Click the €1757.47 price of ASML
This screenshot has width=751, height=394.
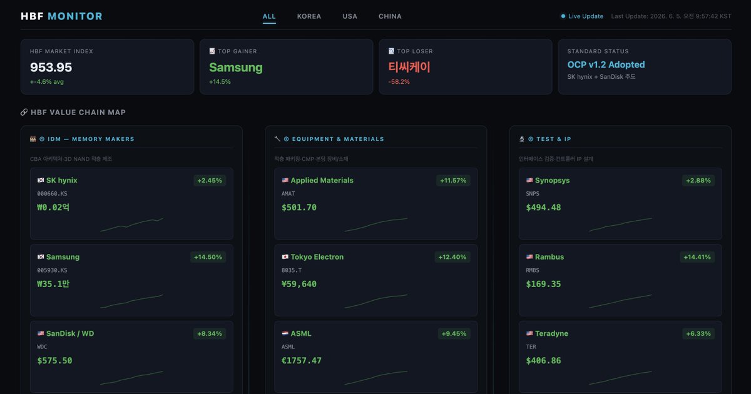(302, 361)
